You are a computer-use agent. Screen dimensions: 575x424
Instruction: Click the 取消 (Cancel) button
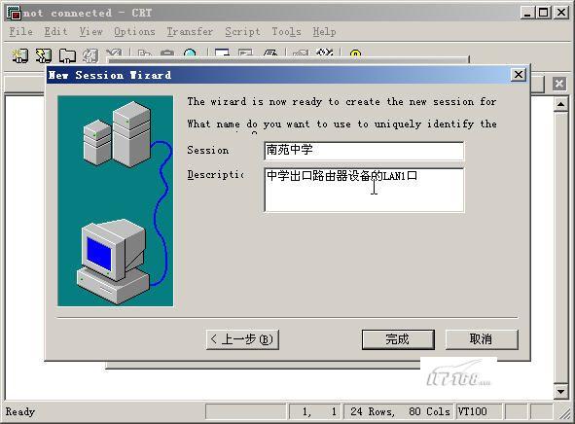pos(482,339)
